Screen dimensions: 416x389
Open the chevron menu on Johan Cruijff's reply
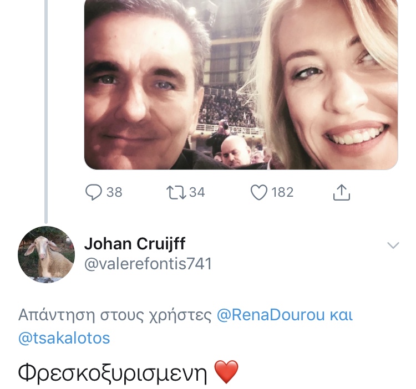pyautogui.click(x=393, y=245)
